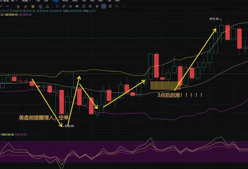Toggle the 主 indicator button
248x169 pixels.
point(18,7)
